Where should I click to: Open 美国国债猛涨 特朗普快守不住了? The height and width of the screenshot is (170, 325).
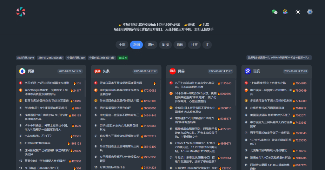pyautogui.click(x=270, y=115)
